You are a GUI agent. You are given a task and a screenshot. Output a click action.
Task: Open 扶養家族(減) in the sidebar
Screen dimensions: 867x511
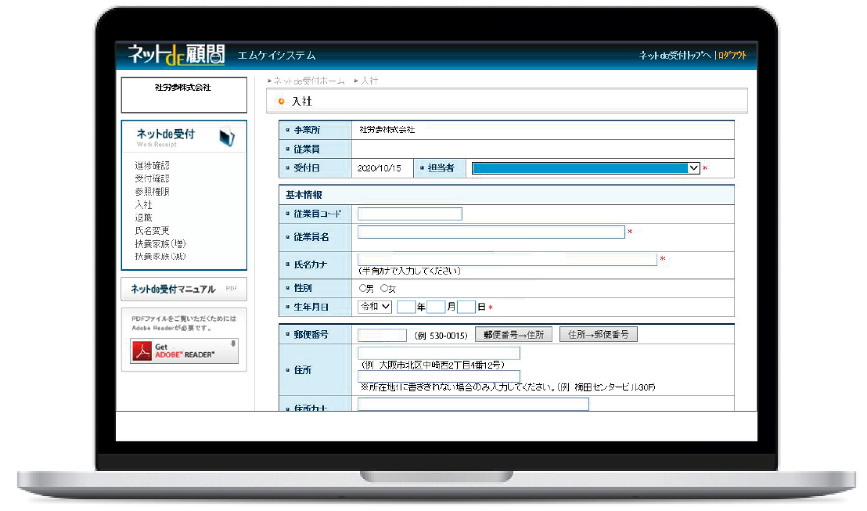point(160,257)
